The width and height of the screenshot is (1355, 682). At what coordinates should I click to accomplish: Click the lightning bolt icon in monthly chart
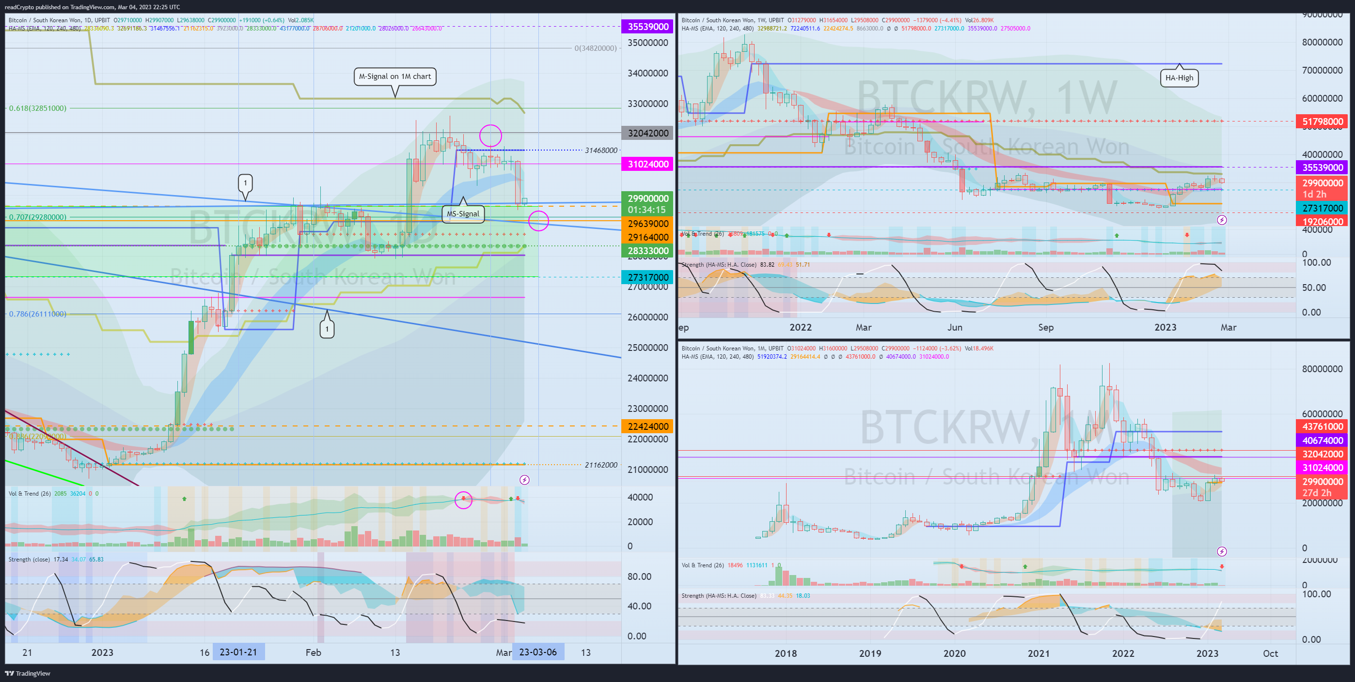pos(1222,551)
